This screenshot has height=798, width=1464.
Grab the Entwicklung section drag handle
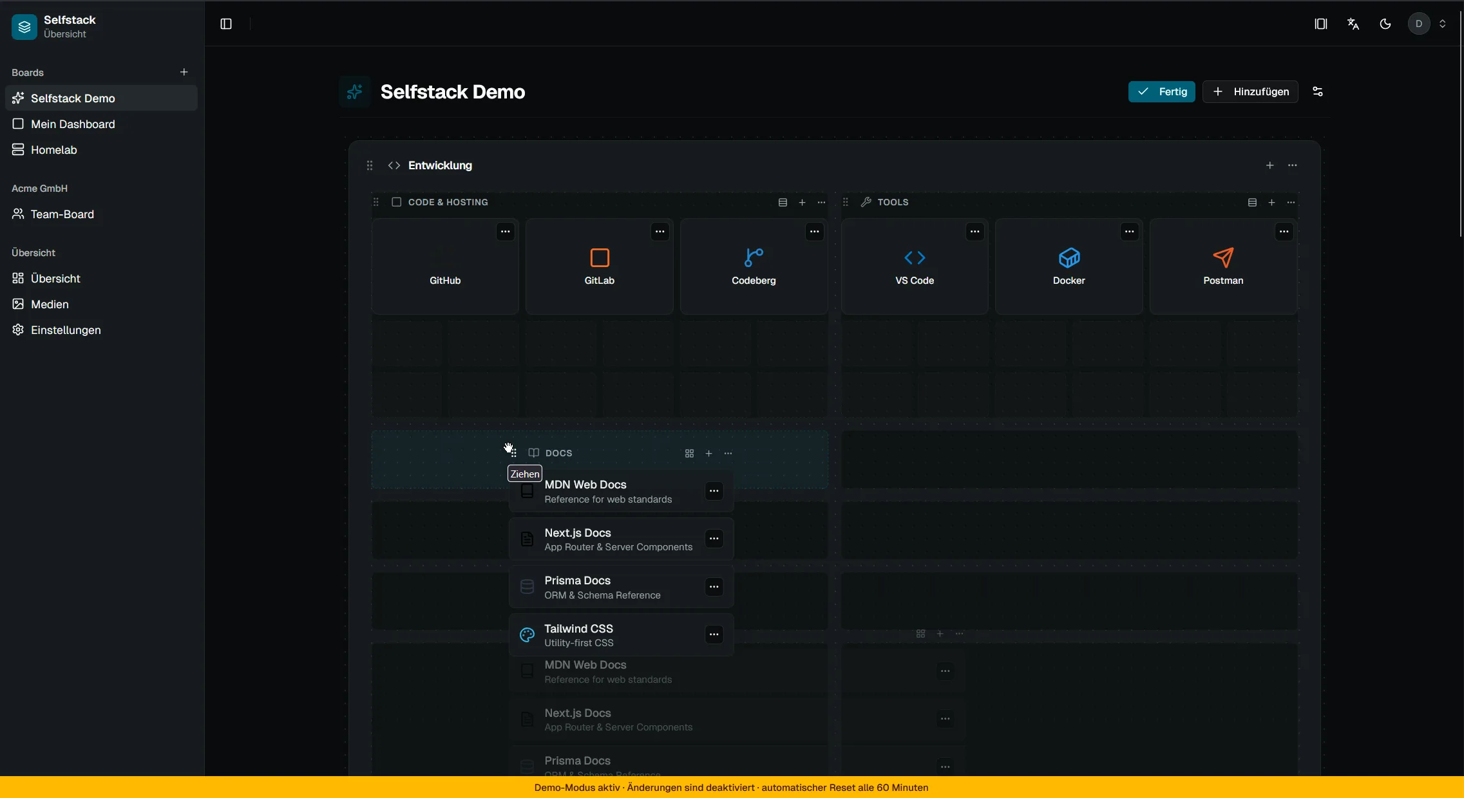(370, 165)
